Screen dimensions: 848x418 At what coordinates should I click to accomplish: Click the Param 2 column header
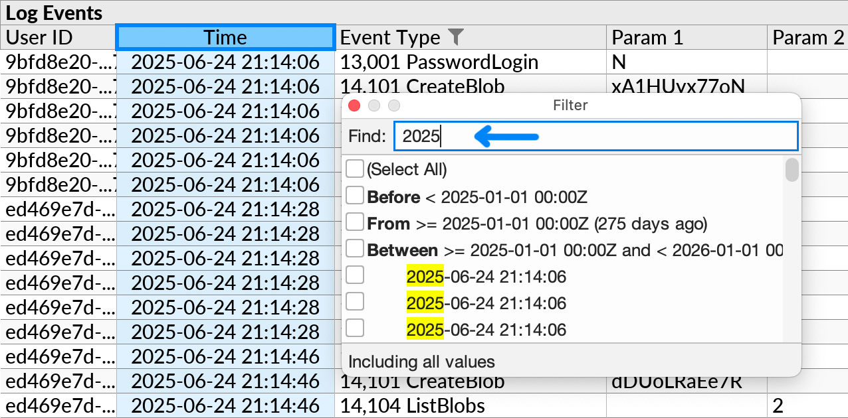click(807, 38)
